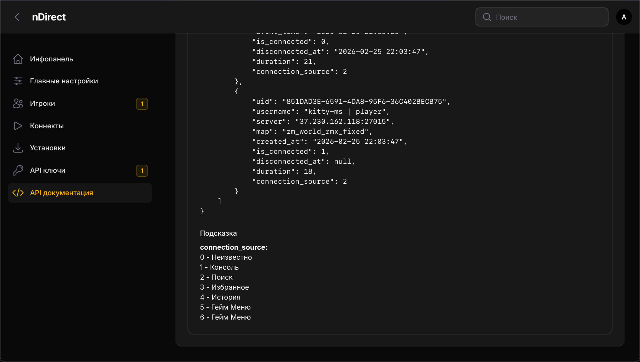Click the API ключи count badge
This screenshot has width=640, height=362.
(142, 171)
